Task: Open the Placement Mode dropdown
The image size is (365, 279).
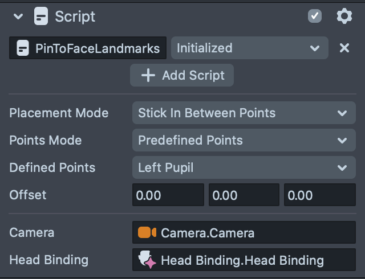Action: coord(244,113)
